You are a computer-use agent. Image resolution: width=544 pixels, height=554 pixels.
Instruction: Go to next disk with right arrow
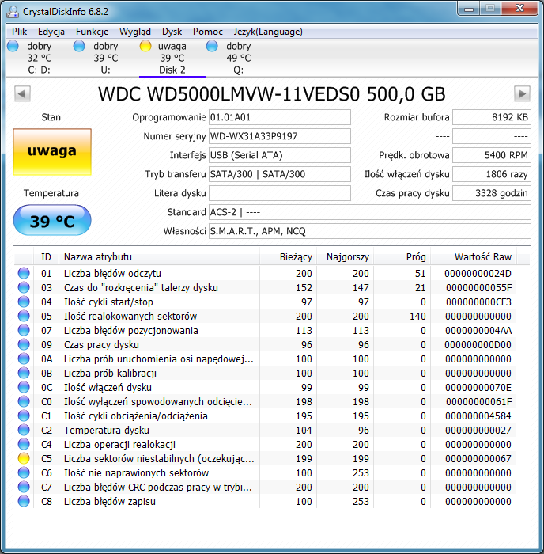pos(521,93)
